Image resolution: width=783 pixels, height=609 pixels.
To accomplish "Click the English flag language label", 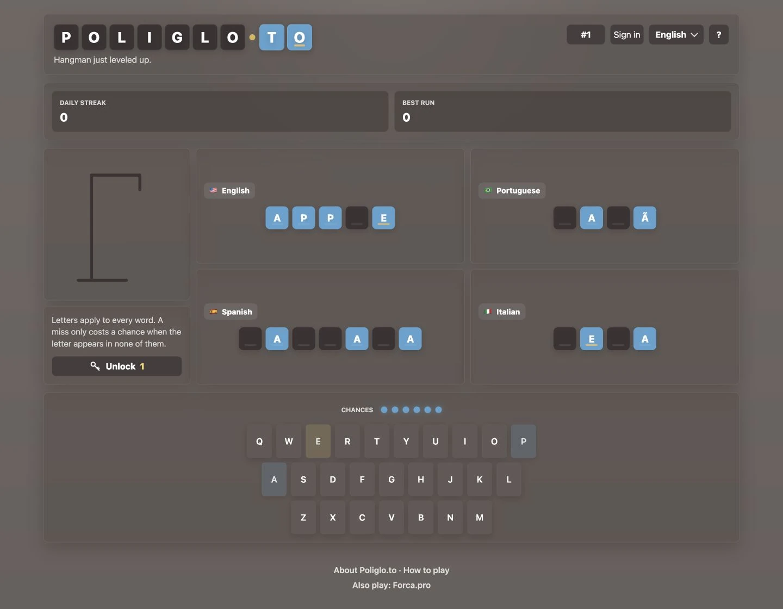I will 229,190.
